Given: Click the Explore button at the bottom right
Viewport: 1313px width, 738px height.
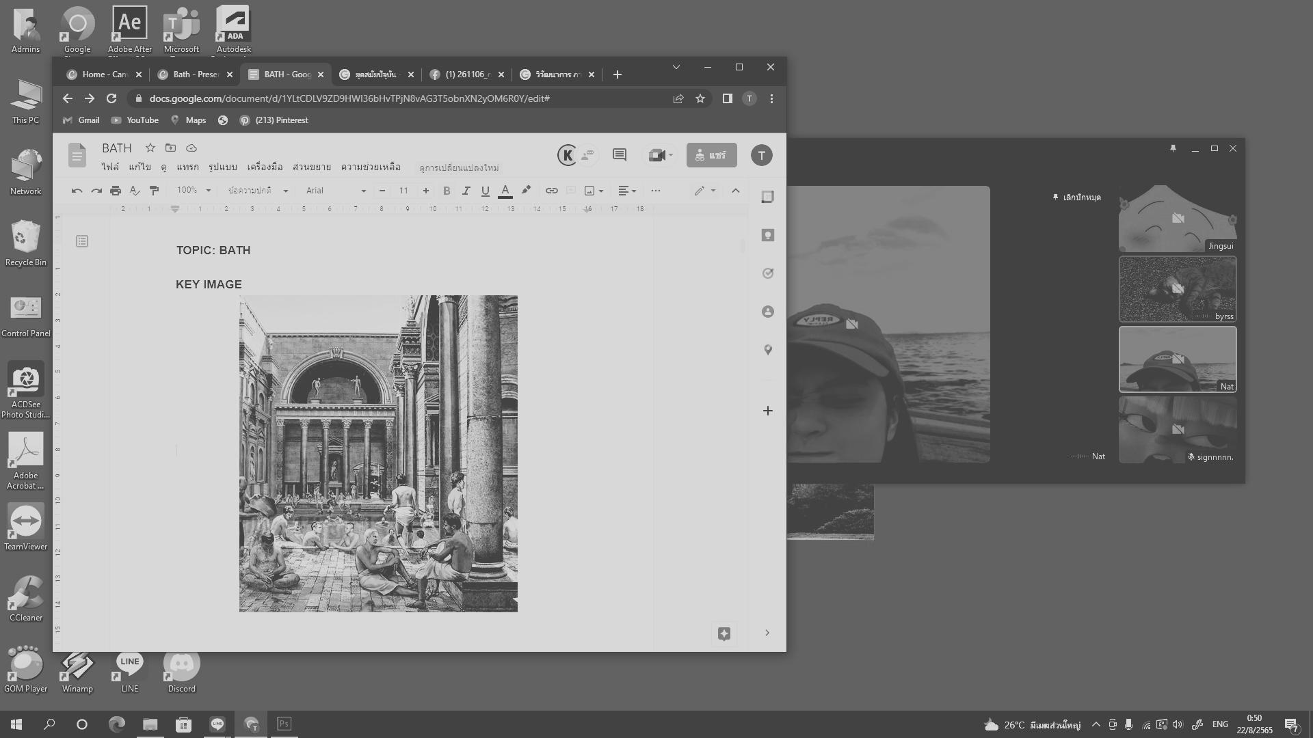Looking at the screenshot, I should tap(724, 633).
